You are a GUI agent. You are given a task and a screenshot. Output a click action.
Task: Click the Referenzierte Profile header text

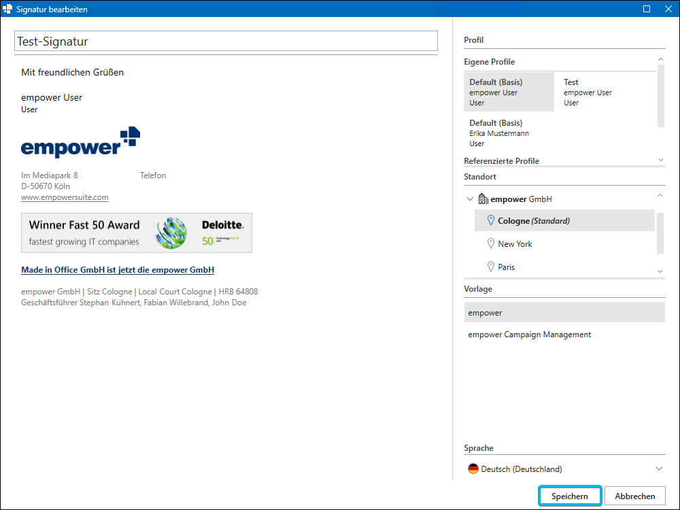click(x=501, y=161)
